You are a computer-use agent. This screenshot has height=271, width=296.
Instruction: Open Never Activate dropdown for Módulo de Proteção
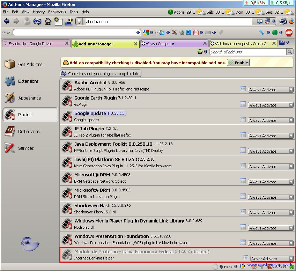(x=272, y=259)
